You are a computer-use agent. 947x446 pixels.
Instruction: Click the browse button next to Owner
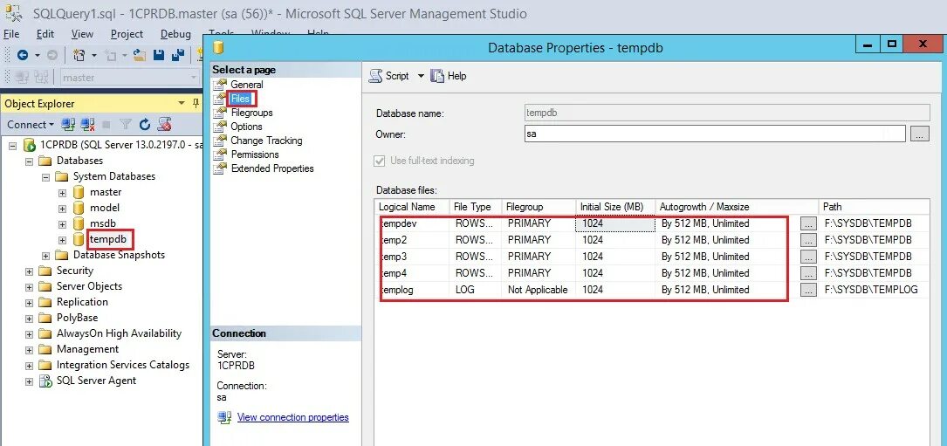tap(918, 134)
